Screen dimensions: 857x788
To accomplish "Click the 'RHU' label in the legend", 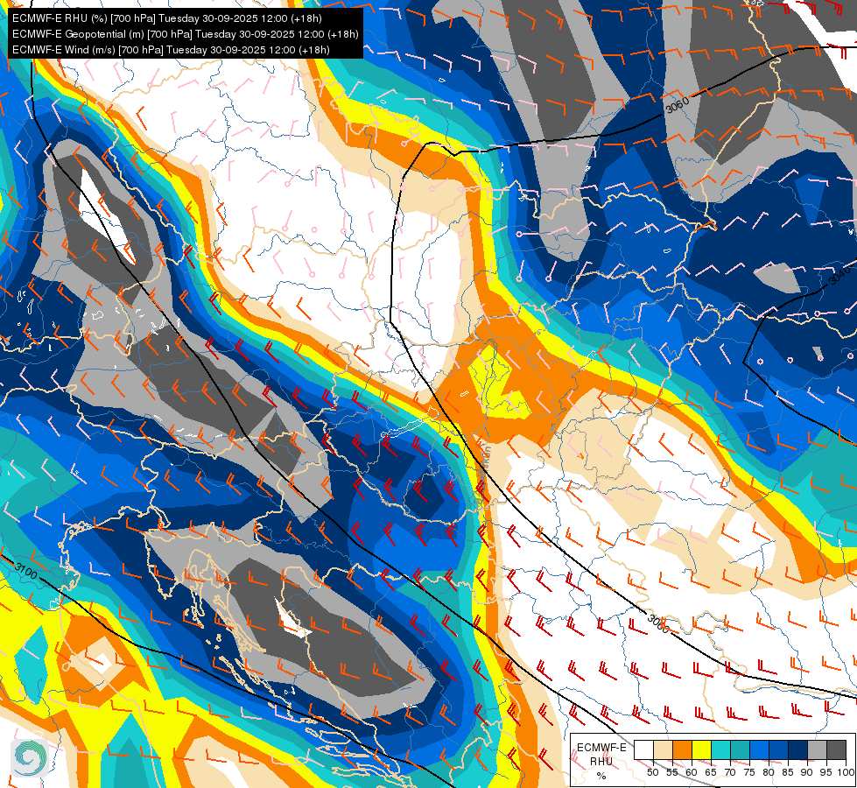I will point(601,762).
